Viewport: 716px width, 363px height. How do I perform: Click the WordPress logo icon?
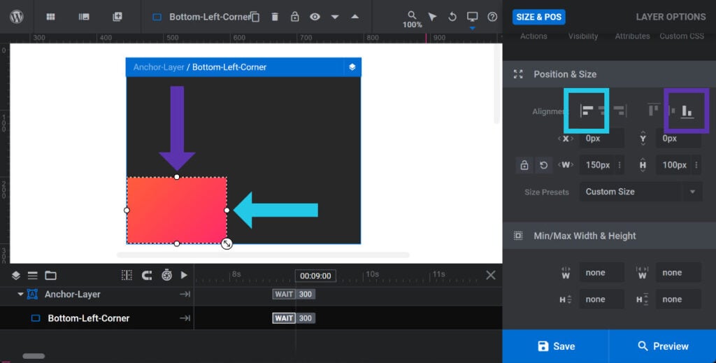pyautogui.click(x=17, y=17)
